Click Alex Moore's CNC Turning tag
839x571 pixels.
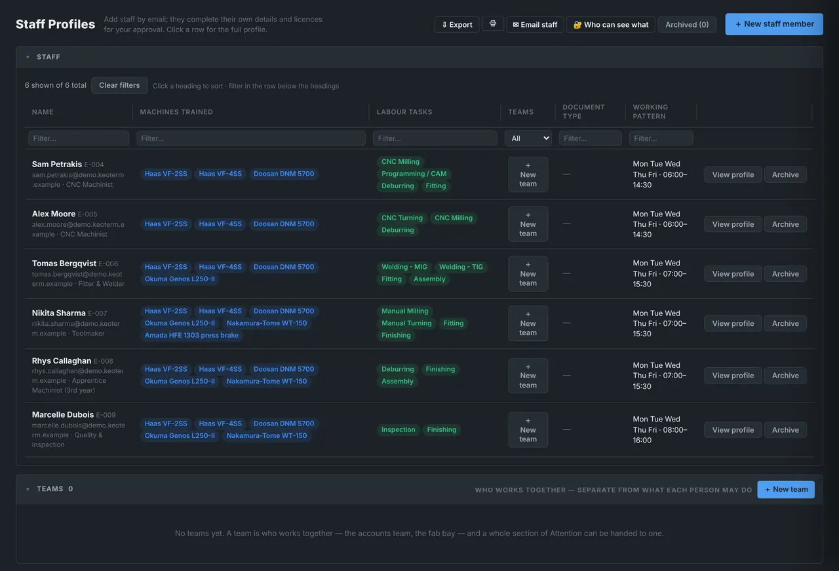click(x=402, y=218)
